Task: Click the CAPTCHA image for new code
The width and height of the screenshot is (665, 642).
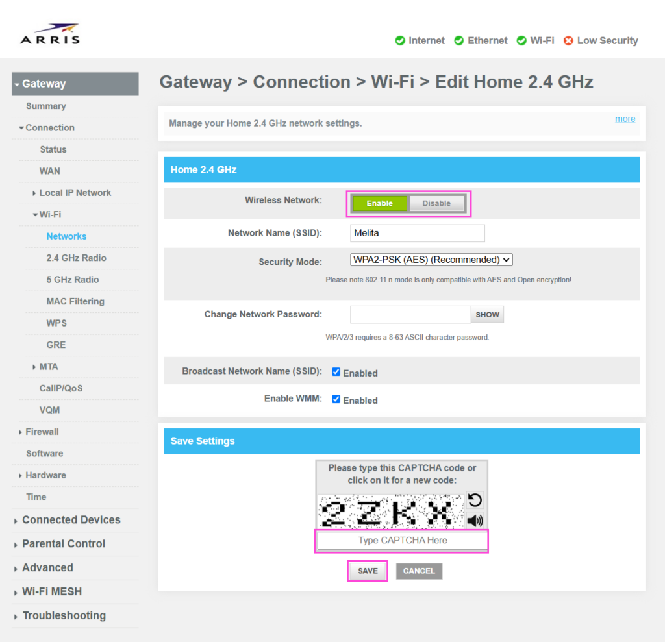Action: (x=391, y=512)
